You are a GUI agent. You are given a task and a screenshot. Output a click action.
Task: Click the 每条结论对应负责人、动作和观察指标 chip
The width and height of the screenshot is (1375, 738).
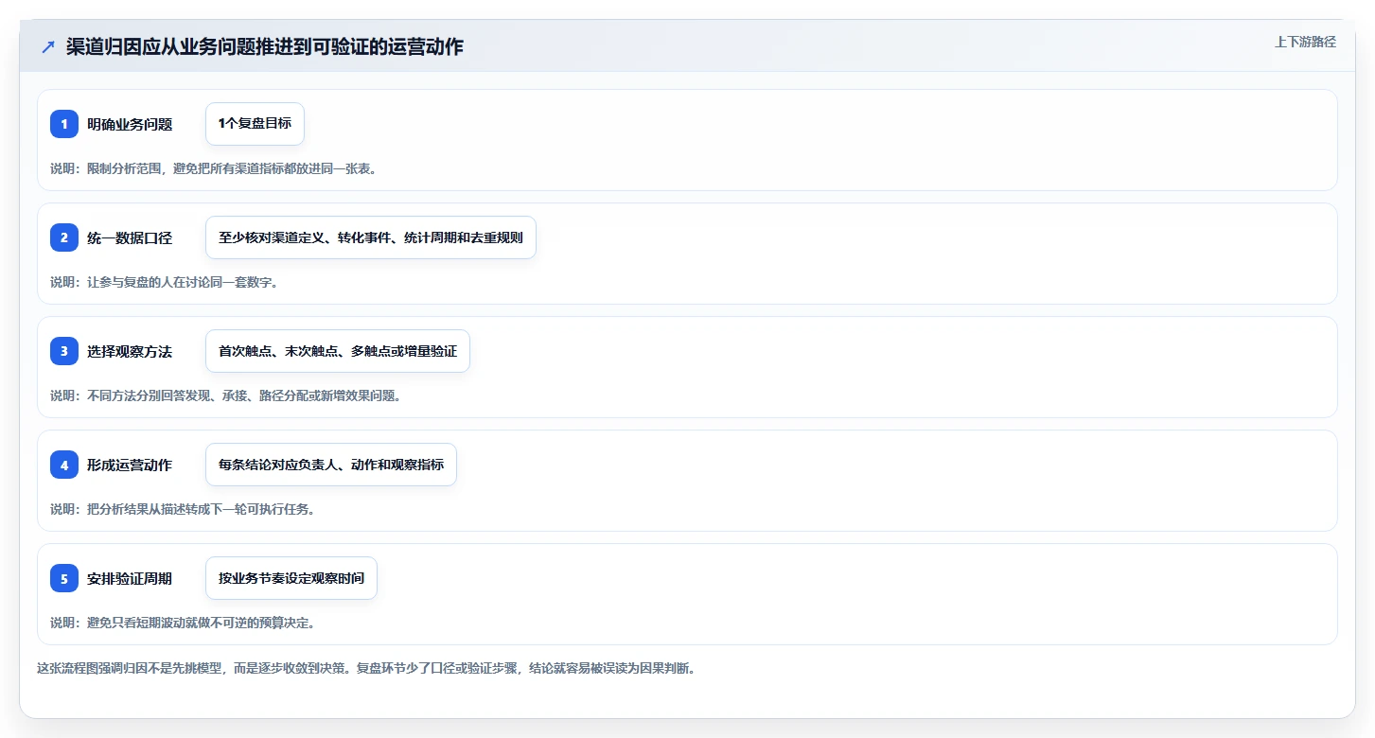[x=331, y=465]
